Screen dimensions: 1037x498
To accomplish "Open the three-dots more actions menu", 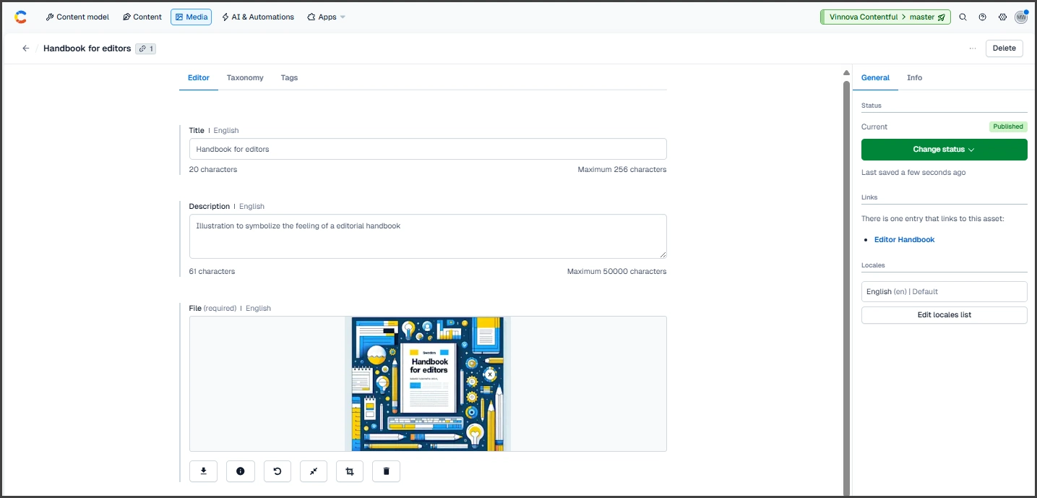I will click(973, 48).
